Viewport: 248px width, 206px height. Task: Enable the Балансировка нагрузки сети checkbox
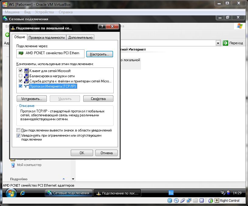[20, 76]
